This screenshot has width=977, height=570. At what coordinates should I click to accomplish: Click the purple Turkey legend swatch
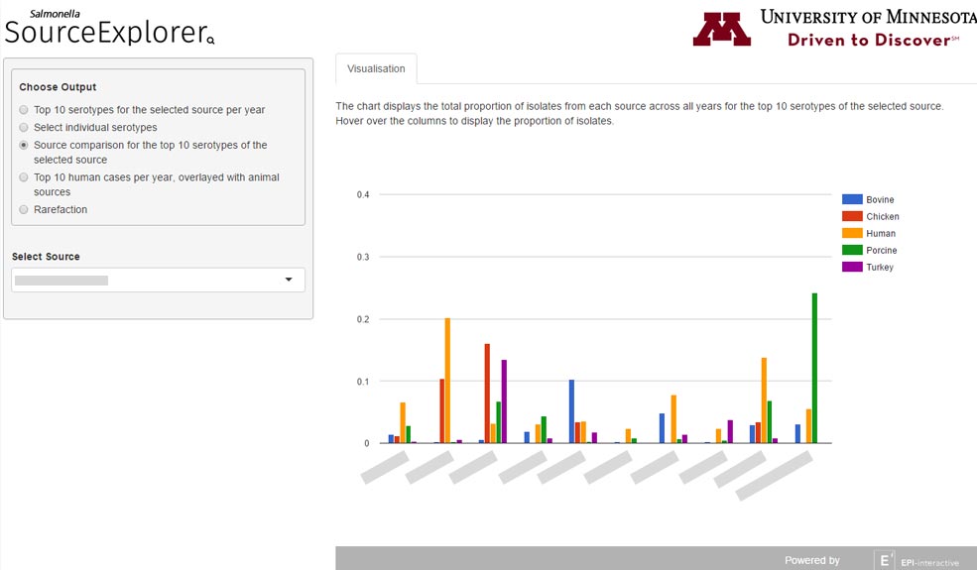852,267
